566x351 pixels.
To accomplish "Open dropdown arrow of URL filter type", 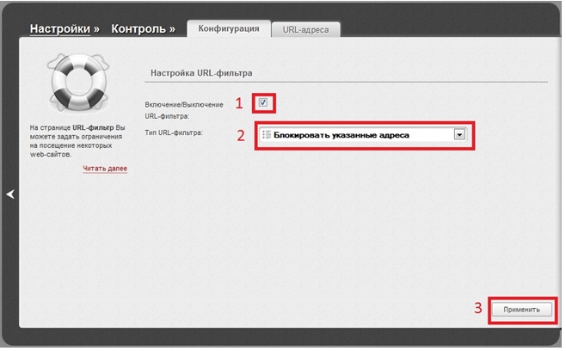I will click(459, 135).
